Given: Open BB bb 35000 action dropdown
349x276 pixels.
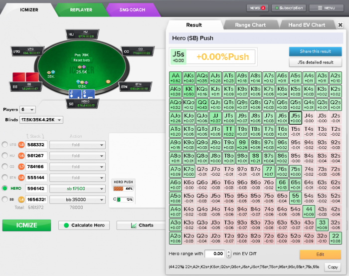Looking at the screenshot, I should (77, 199).
